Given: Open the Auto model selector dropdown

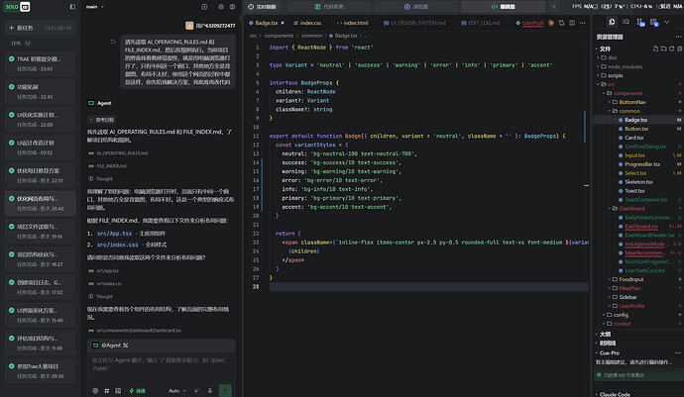Looking at the screenshot, I should point(176,391).
